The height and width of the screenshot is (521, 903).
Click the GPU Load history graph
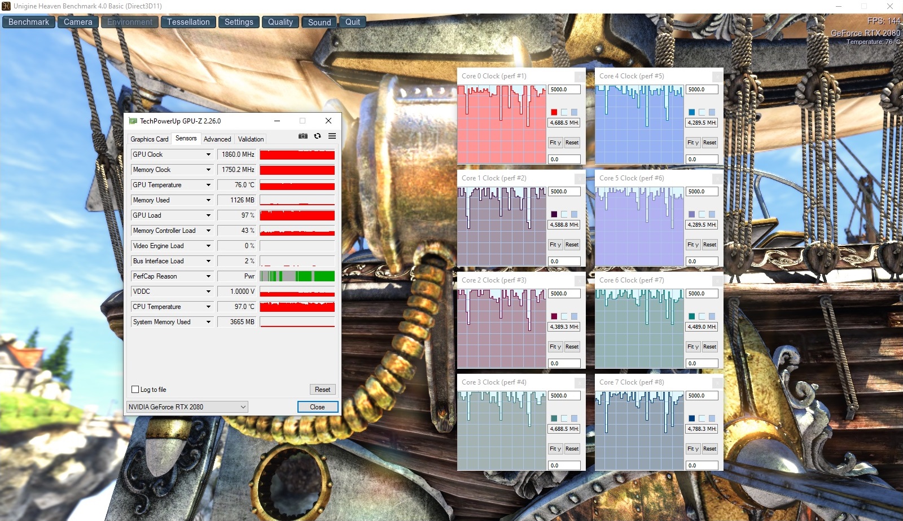(297, 215)
